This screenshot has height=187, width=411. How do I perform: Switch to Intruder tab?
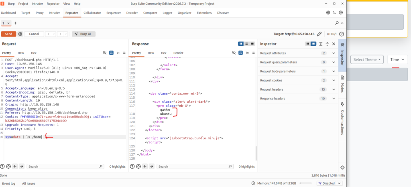coord(54,13)
